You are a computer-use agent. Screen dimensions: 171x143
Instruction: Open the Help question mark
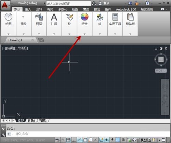coord(147,3)
